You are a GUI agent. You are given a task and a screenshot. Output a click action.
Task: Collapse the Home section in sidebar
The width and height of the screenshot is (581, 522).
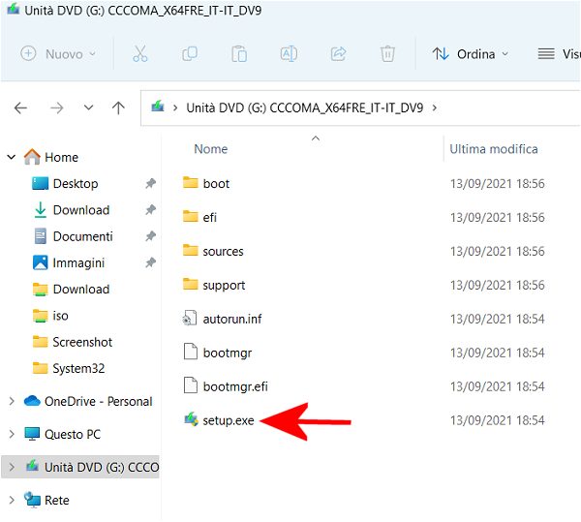(12, 157)
